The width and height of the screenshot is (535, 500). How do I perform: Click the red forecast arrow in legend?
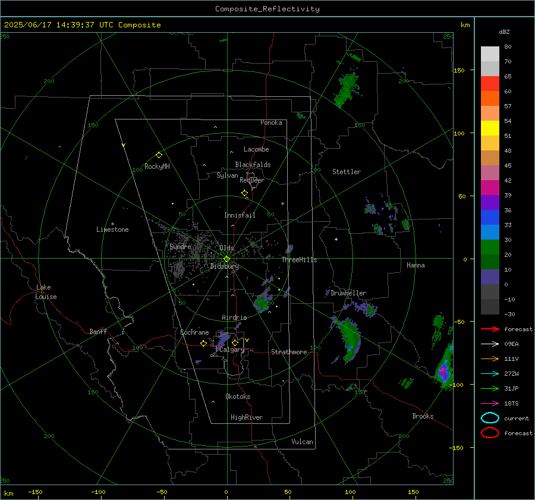tap(490, 329)
